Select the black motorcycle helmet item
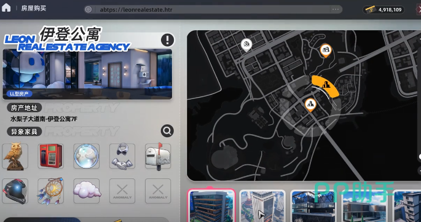 click(15, 191)
